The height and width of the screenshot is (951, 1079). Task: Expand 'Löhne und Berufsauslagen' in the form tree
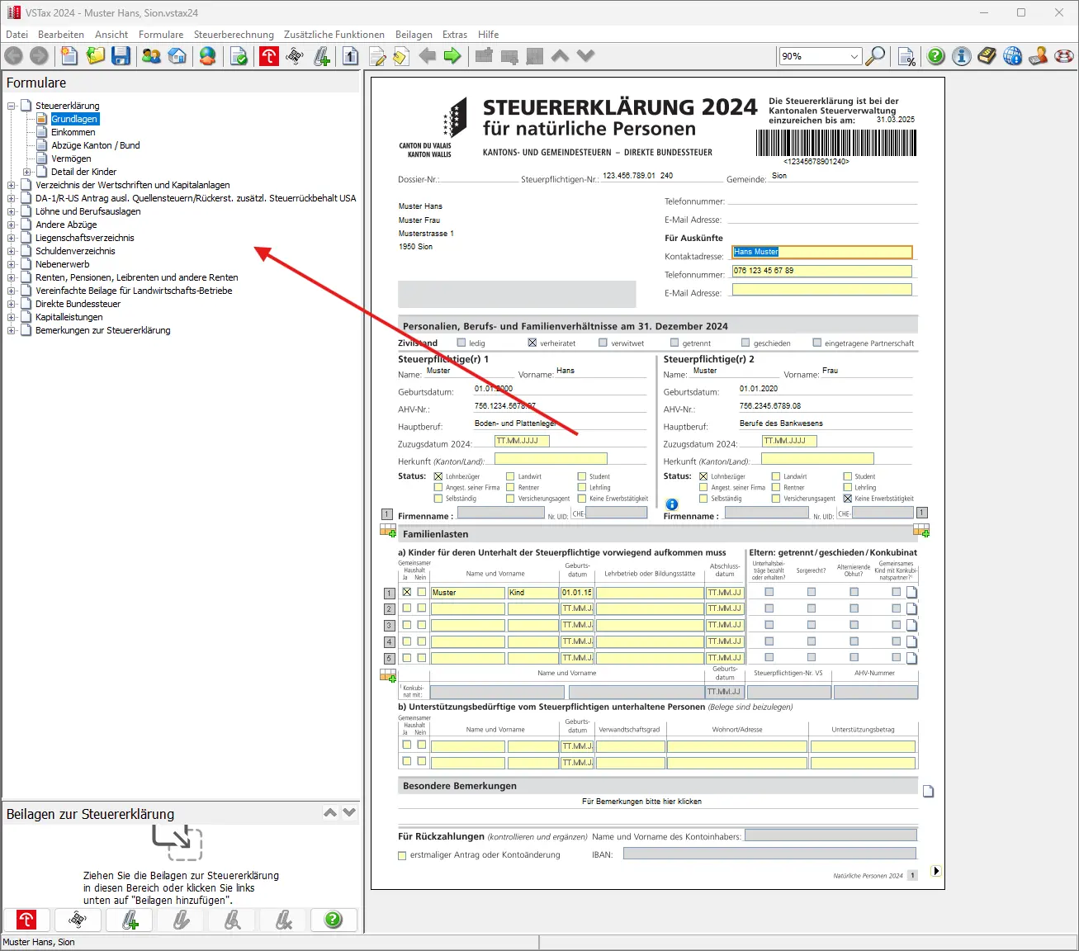tap(12, 211)
